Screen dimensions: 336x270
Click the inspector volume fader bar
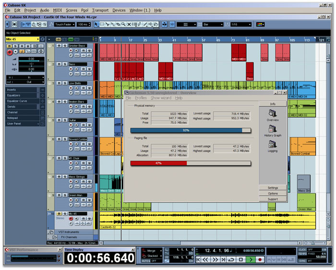31,61
